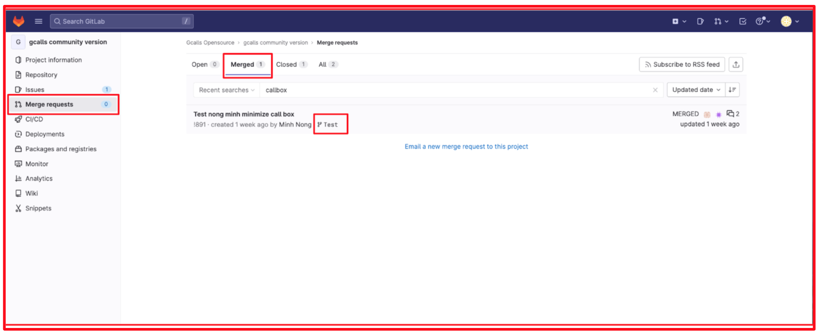
Task: Open Test nong minh minimize call box
Action: pyautogui.click(x=244, y=114)
